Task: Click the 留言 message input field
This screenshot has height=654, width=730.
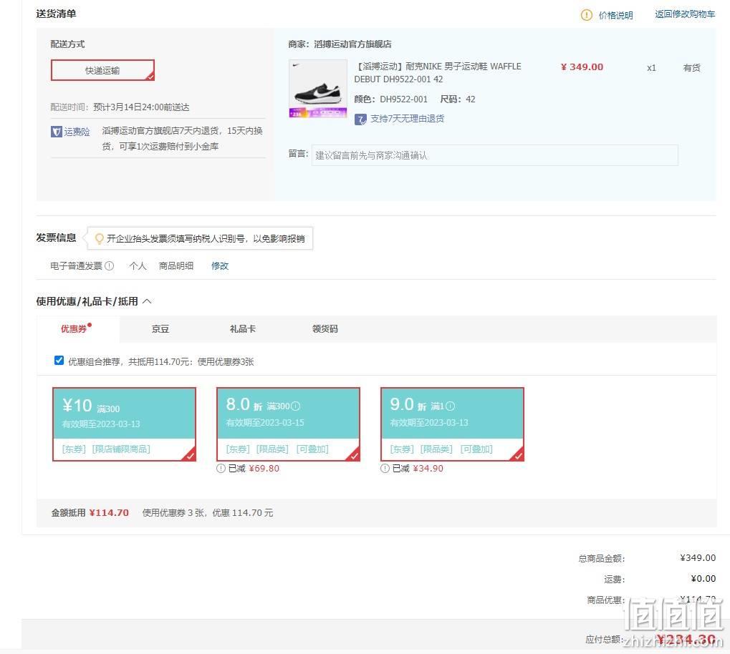Action: (x=494, y=155)
